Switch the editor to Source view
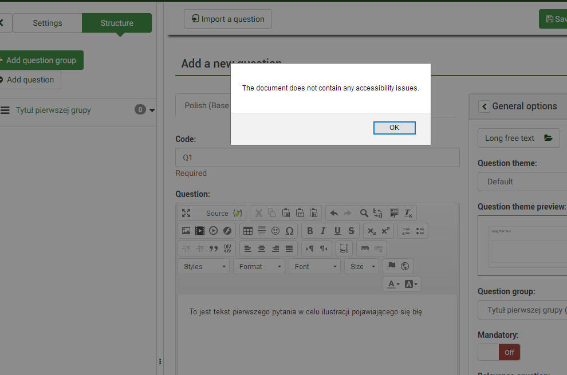Screen dimensions: 567x375 pyautogui.click(x=217, y=214)
